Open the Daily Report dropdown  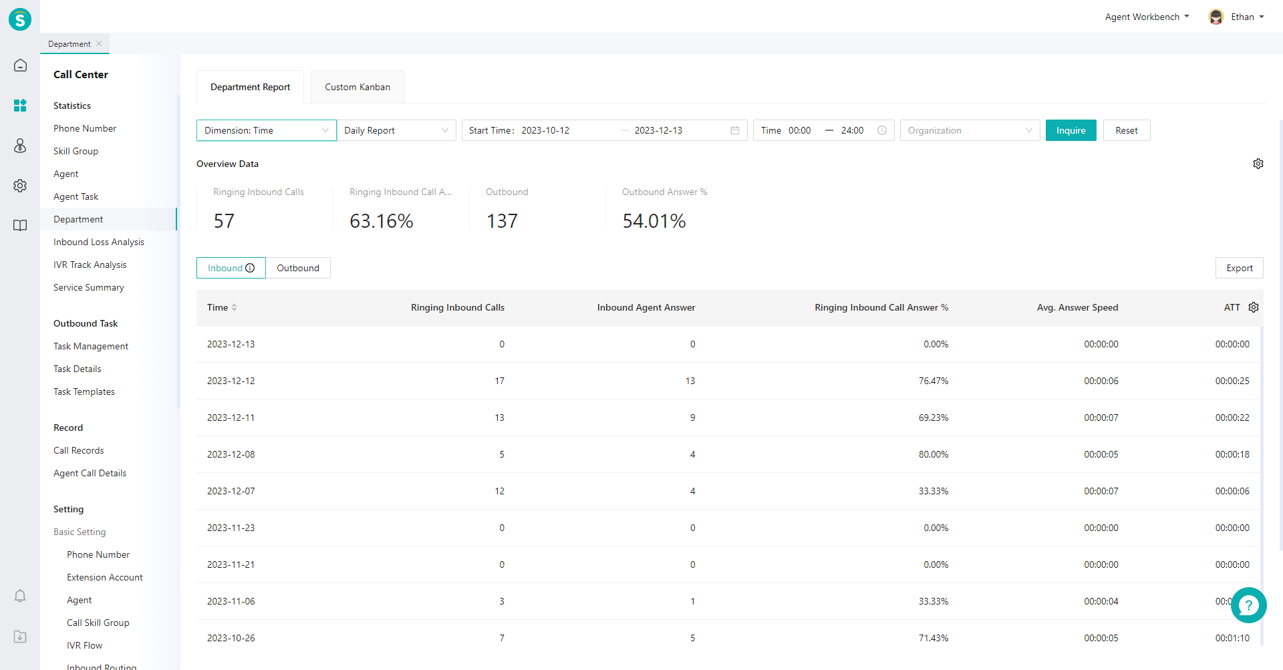tap(396, 130)
